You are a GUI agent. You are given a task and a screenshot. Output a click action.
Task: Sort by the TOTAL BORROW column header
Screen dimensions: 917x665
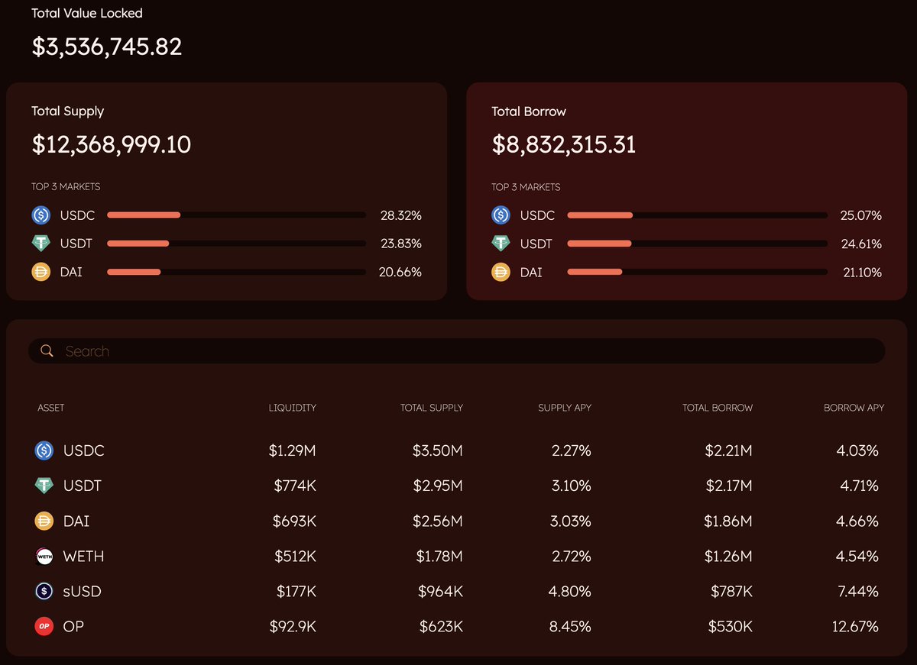pyautogui.click(x=718, y=408)
